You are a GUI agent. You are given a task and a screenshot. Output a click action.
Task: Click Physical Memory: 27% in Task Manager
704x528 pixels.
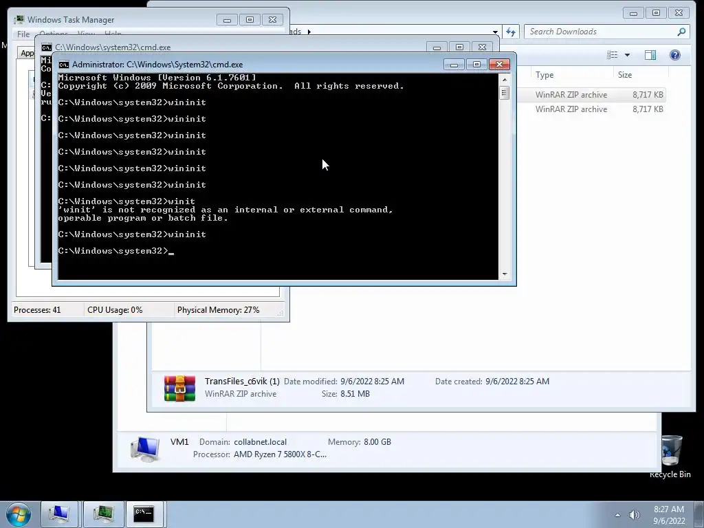point(218,310)
